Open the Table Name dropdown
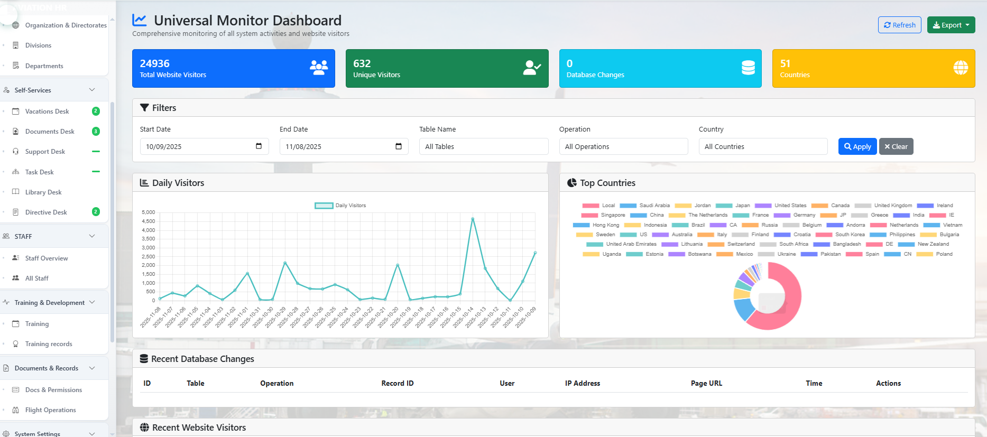The height and width of the screenshot is (437, 987). pos(483,146)
